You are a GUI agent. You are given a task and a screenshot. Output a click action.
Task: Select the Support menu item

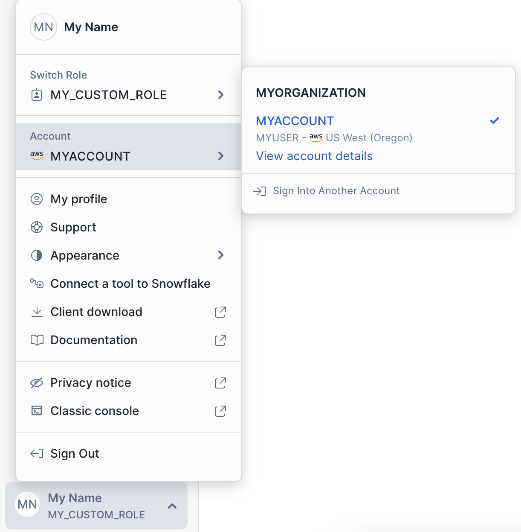point(73,227)
